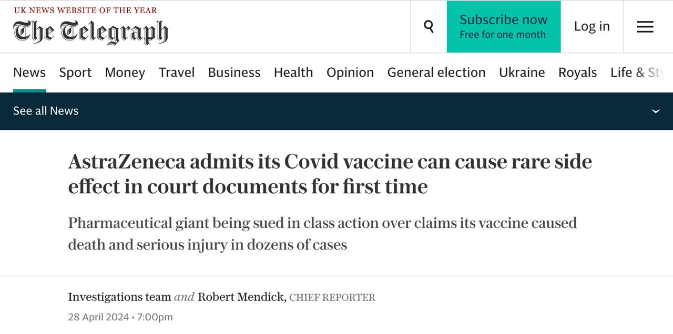Click the search magnifier icon
This screenshot has height=334, width=673.
click(x=429, y=26)
